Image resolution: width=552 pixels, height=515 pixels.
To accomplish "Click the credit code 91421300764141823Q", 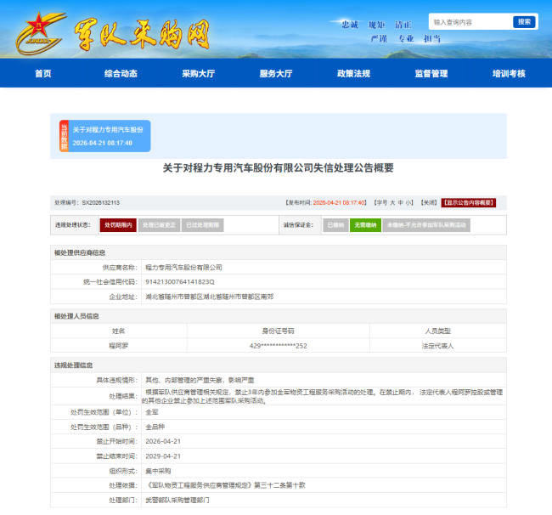I will coord(180,282).
